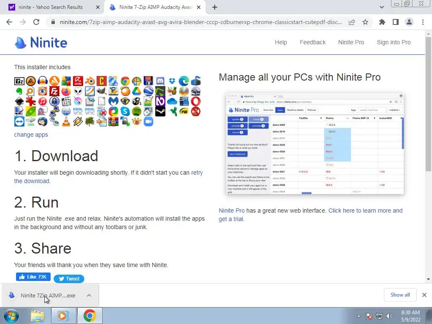The width and height of the screenshot is (432, 324).
Task: Open the downloaded Ninite exe file
Action: [x=48, y=295]
